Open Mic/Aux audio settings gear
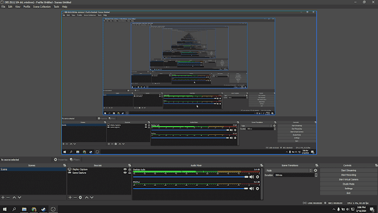 tap(258, 189)
